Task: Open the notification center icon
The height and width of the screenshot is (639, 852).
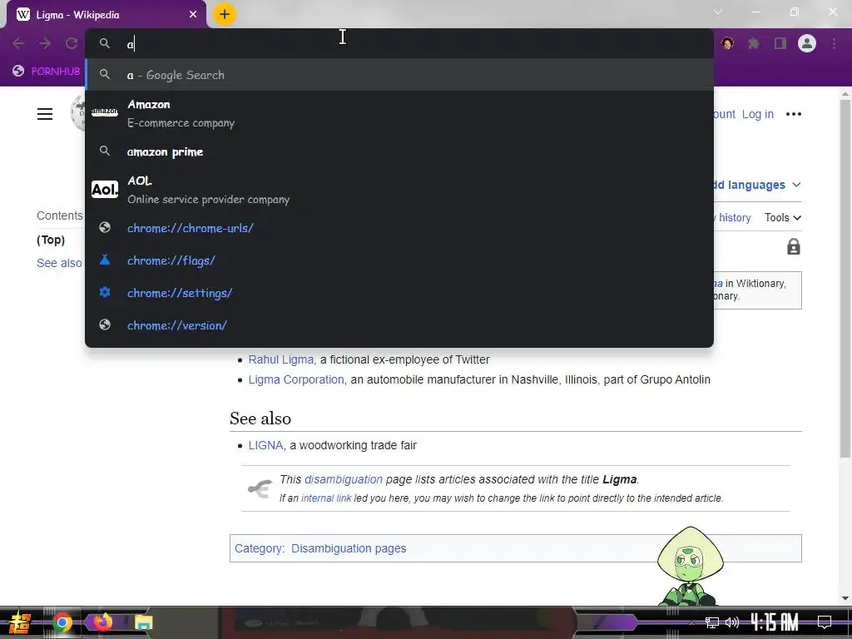Action: pyautogui.click(x=825, y=622)
